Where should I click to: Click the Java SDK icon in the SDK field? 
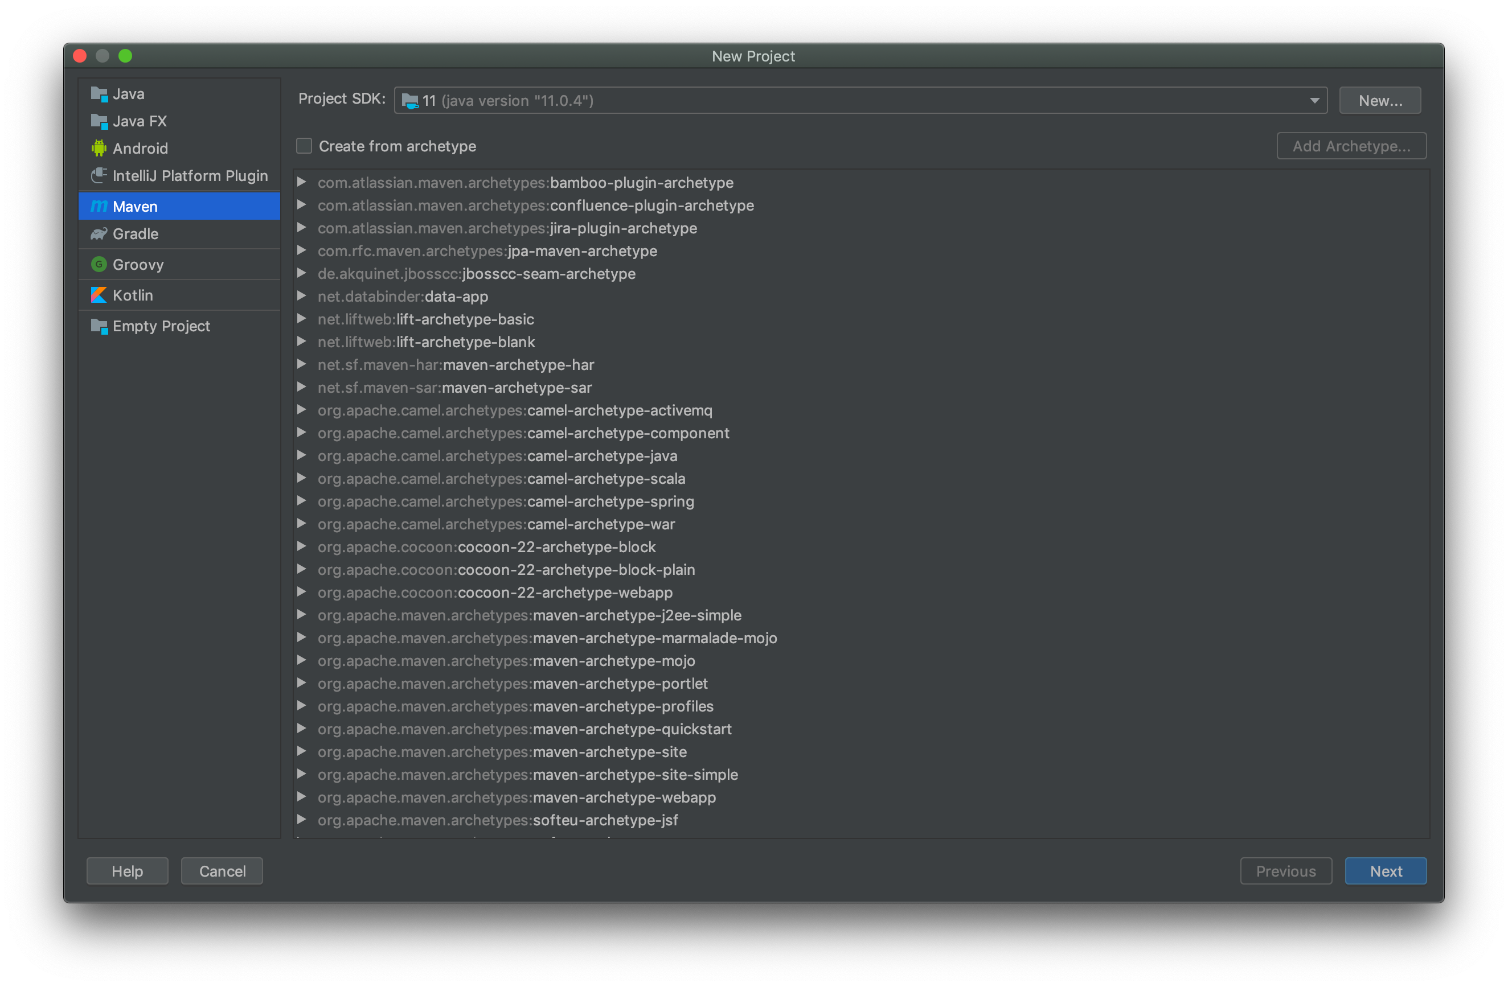pos(410,100)
